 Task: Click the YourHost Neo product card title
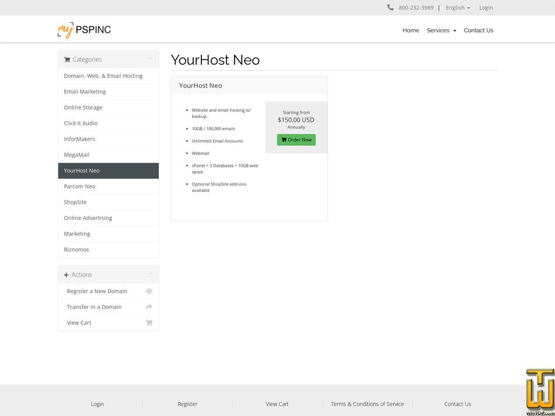200,86
